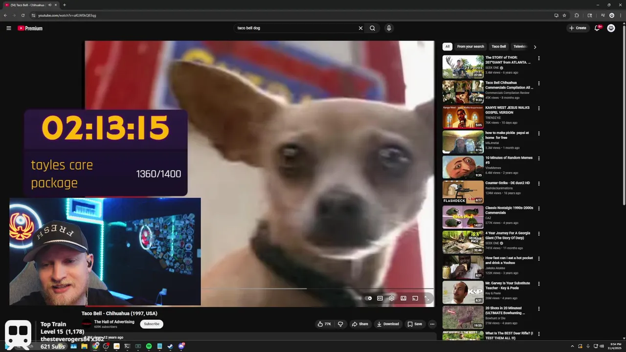Viewport: 626px width, 352px height.
Task: Open Spotify from the taskbar
Action: pyautogui.click(x=149, y=346)
